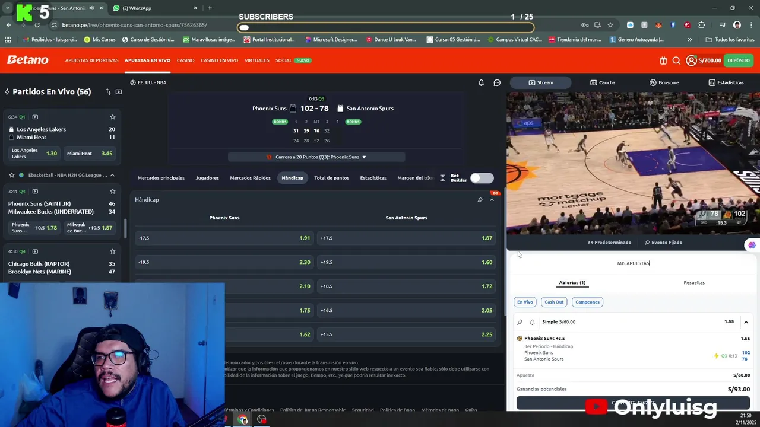The height and width of the screenshot is (427, 760).
Task: Click the sort arrows icon beside Partidos En Vivo
Action: pos(108,92)
